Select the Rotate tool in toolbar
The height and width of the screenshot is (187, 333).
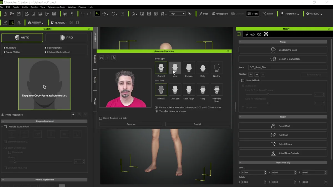(x=113, y=14)
